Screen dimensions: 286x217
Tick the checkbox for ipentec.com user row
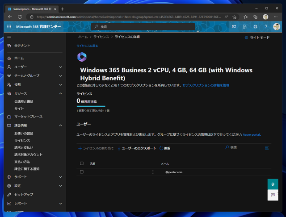(x=82, y=171)
